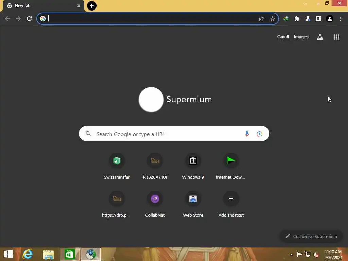Reload the page with the refresh icon
The image size is (348, 261).
coord(29,19)
